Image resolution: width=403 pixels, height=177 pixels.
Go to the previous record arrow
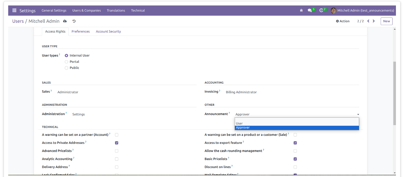point(368,21)
